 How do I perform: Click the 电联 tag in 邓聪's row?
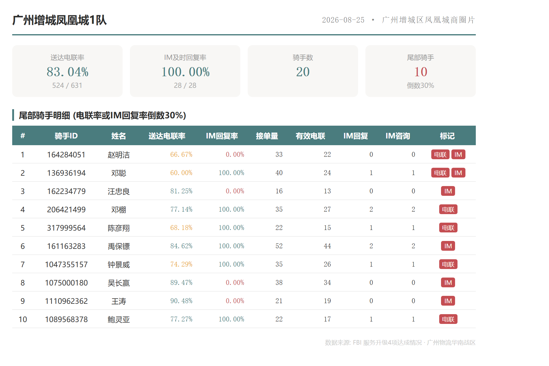click(440, 173)
